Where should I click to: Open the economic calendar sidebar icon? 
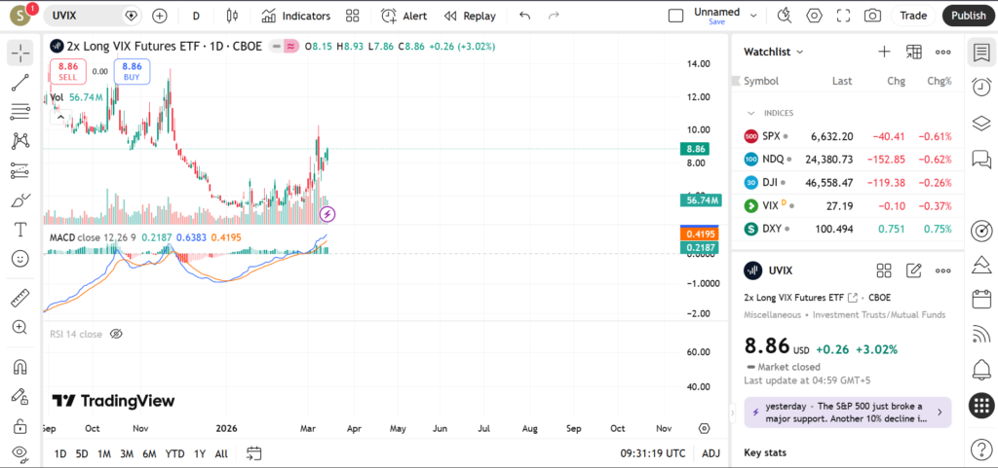click(981, 299)
